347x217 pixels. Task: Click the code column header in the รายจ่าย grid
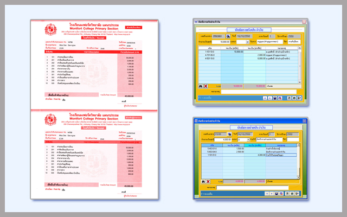(x=212, y=145)
